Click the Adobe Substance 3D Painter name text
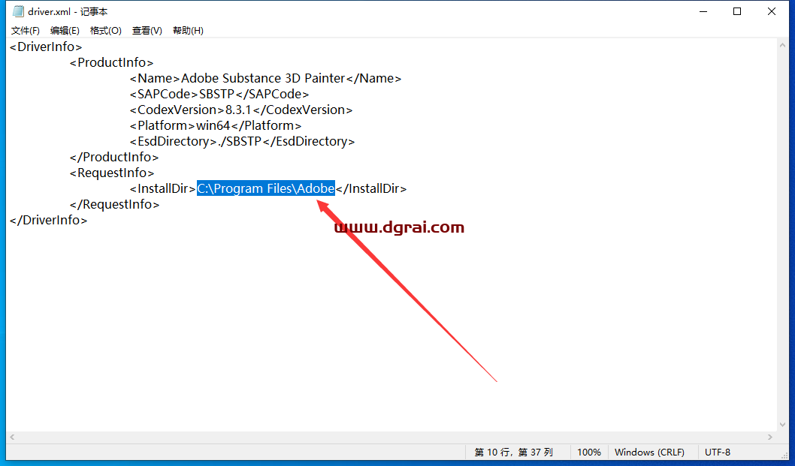This screenshot has height=466, width=795. 263,78
